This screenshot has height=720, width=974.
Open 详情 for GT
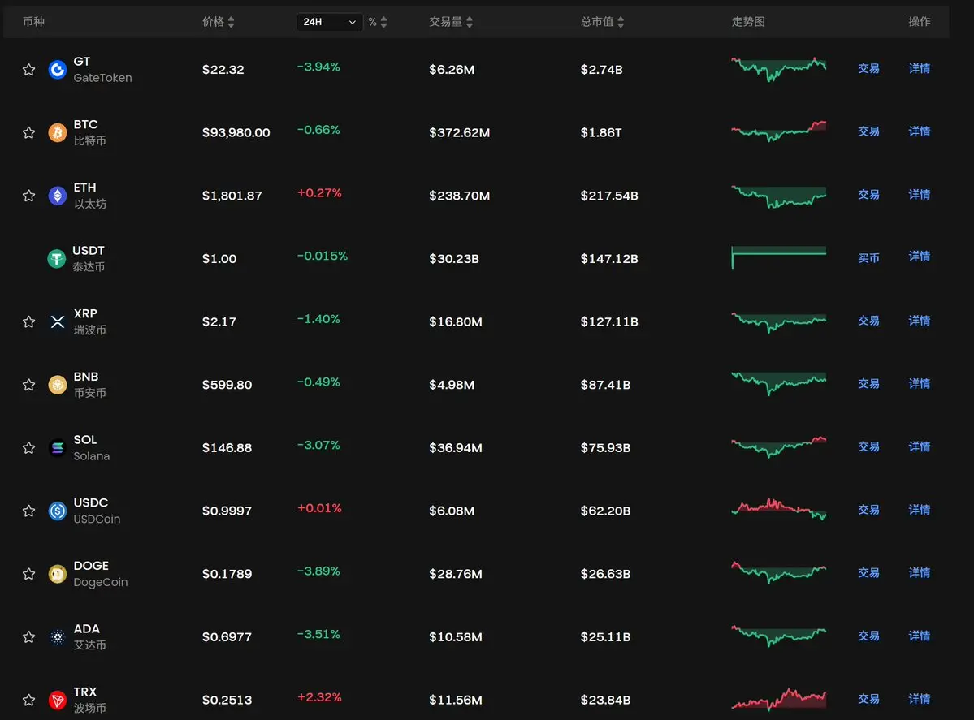(x=920, y=68)
